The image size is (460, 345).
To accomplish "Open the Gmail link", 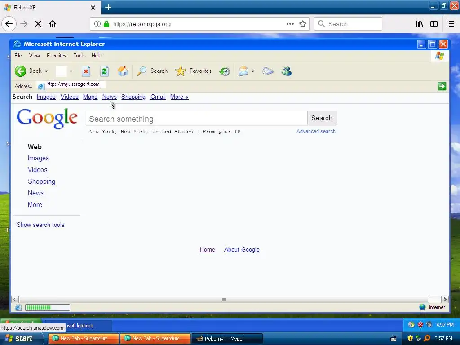I will pos(158,97).
